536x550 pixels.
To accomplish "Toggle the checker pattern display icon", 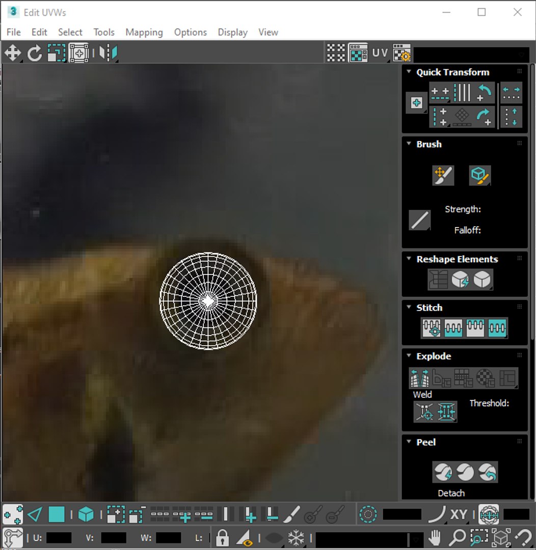I will [x=336, y=53].
